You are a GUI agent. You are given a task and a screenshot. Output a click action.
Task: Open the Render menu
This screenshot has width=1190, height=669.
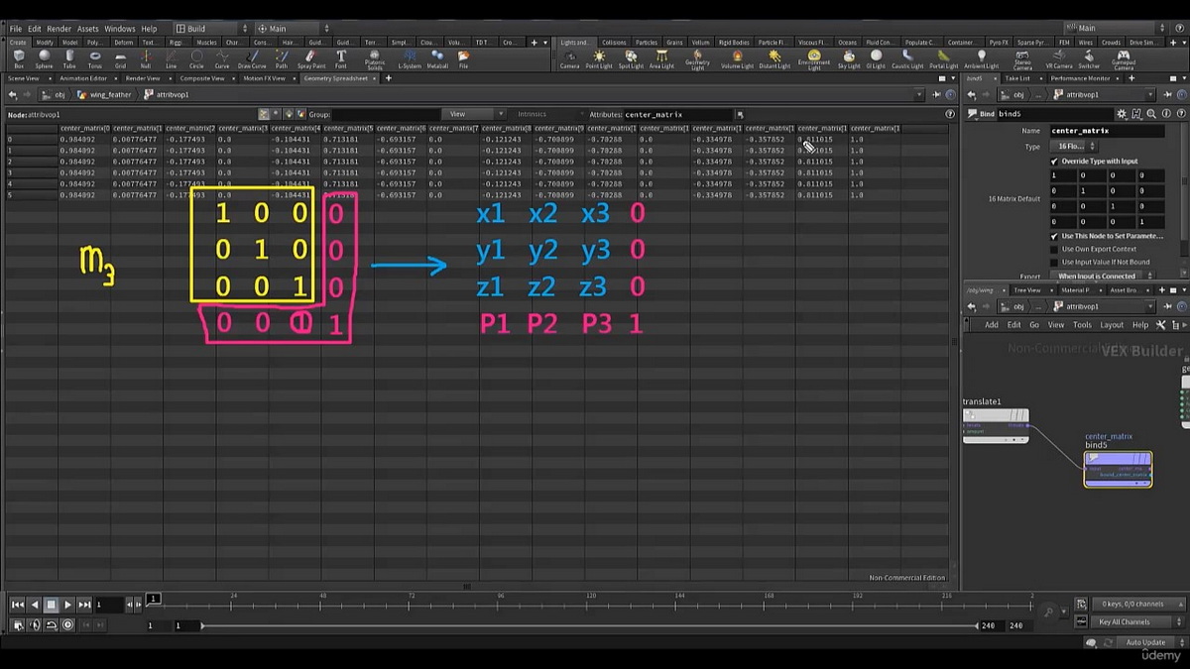coord(59,29)
